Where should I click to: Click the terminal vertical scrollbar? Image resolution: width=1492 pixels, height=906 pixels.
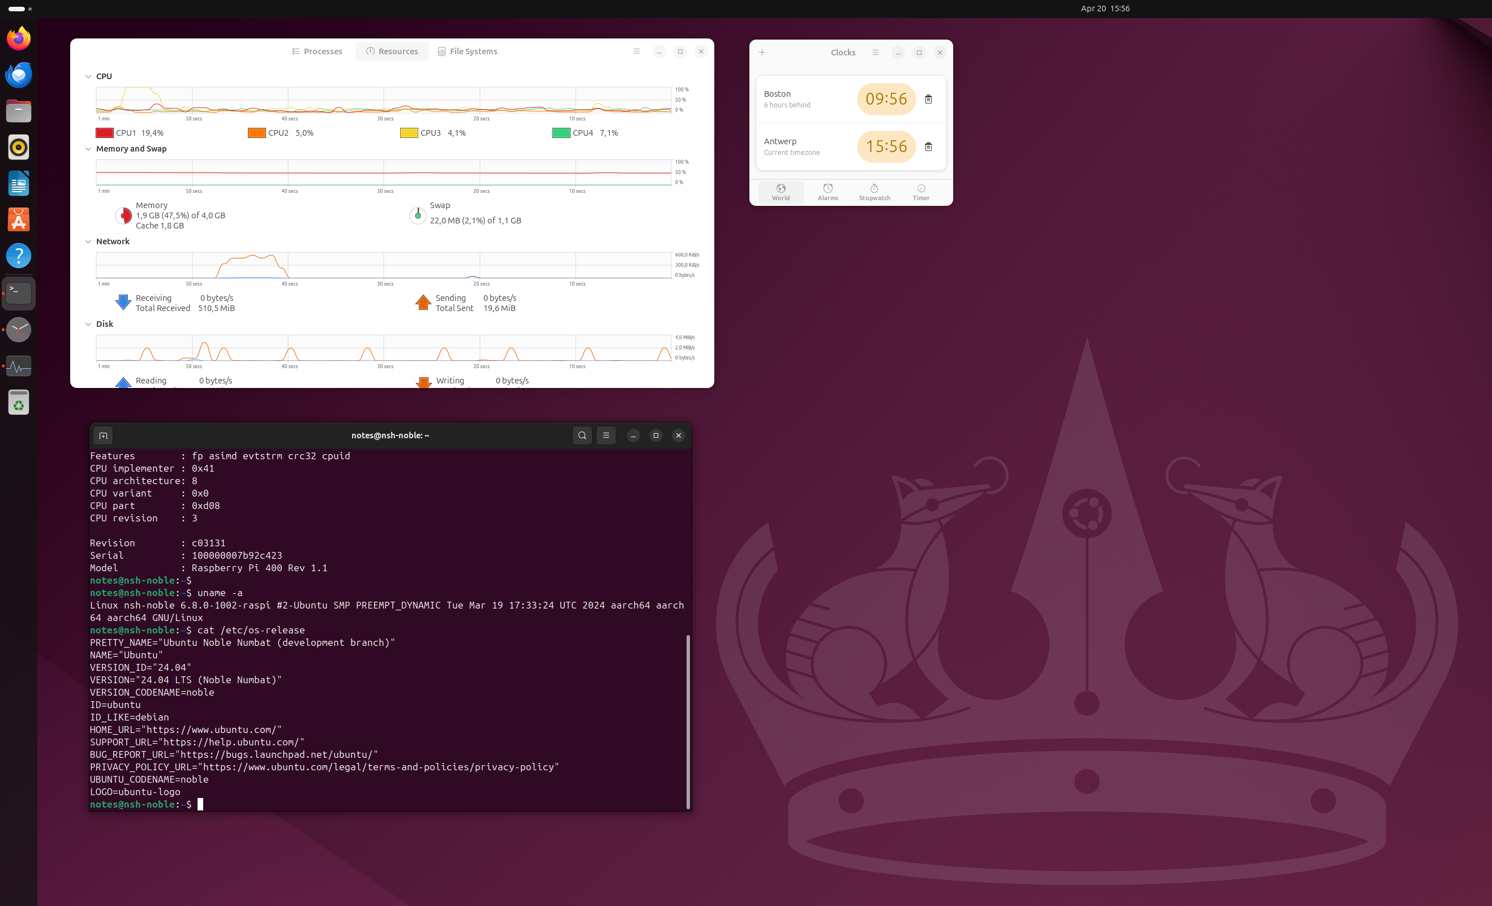pos(688,720)
